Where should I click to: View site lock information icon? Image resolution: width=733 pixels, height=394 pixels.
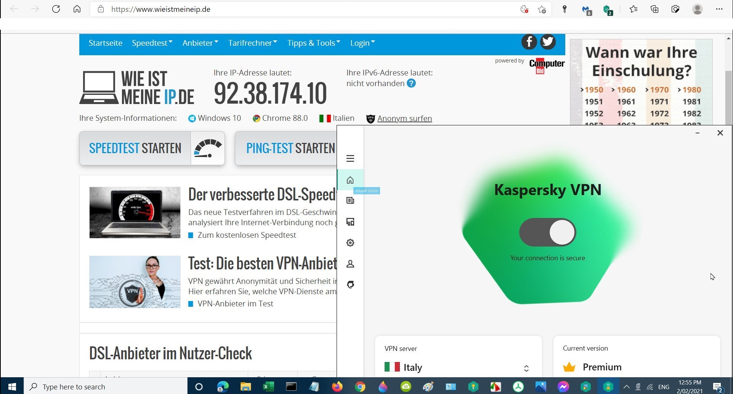tap(101, 9)
